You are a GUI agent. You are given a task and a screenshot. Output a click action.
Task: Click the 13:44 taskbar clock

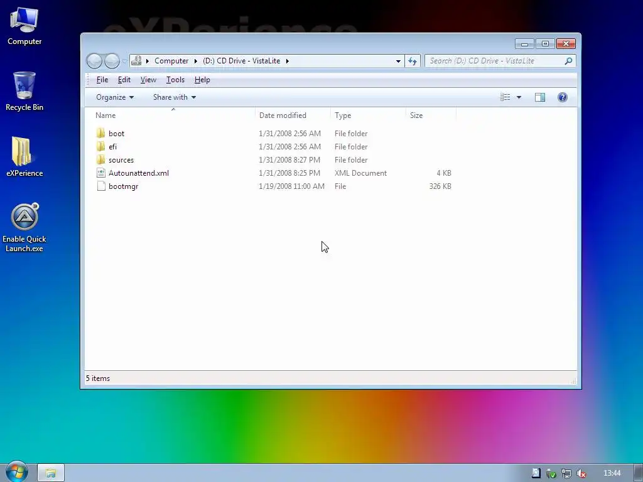[612, 473]
